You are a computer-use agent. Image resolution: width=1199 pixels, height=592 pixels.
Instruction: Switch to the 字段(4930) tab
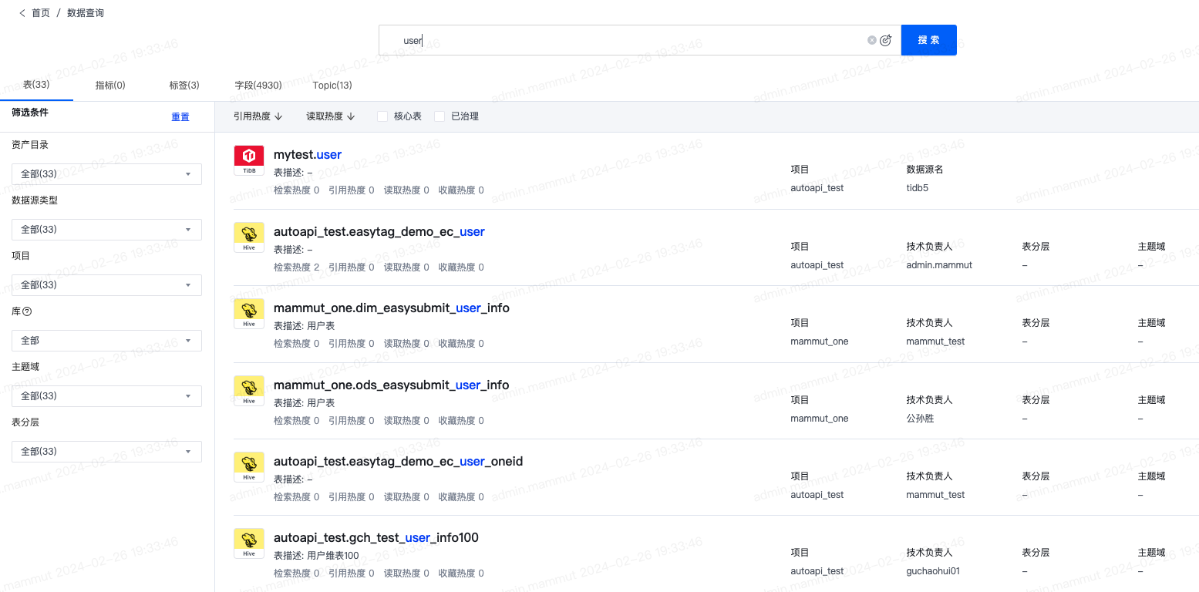click(x=258, y=85)
